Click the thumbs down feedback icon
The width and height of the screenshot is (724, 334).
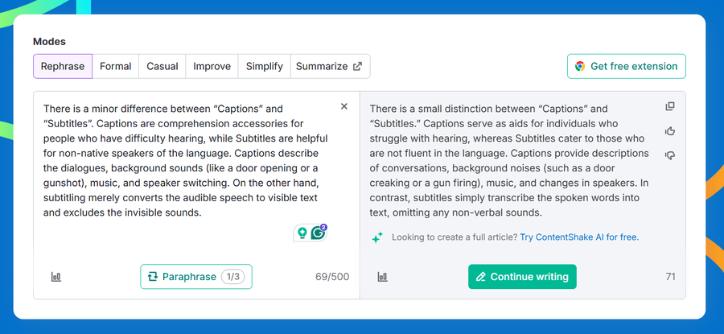point(670,155)
